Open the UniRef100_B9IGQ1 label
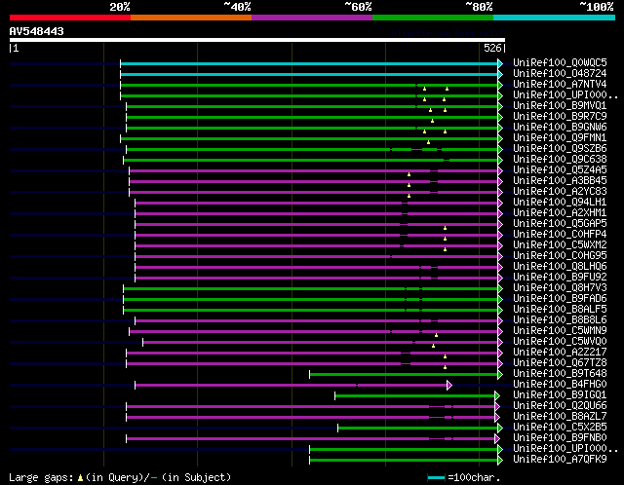Screen dimensions: 624x485 [560, 395]
